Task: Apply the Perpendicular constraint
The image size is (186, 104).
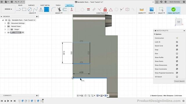Action: click(x=99, y=10)
